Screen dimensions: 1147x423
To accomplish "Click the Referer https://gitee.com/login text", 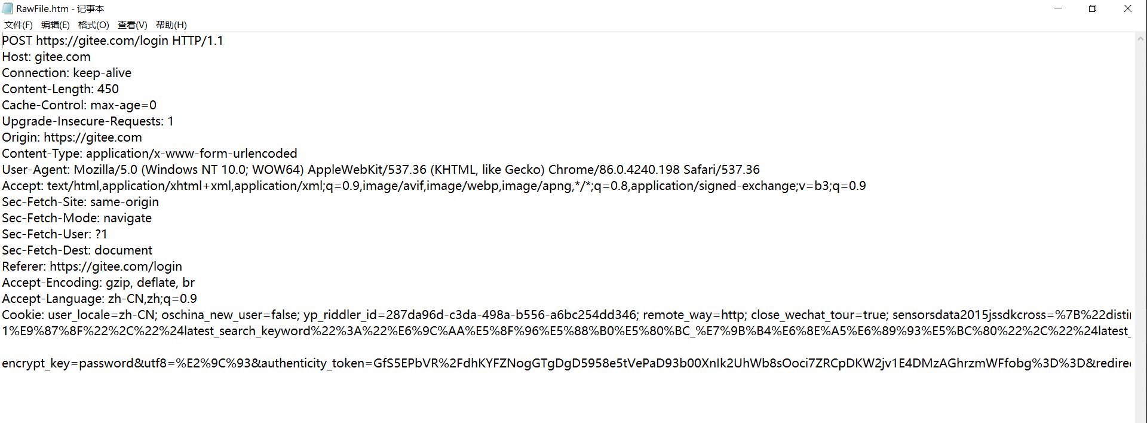I will click(x=92, y=266).
